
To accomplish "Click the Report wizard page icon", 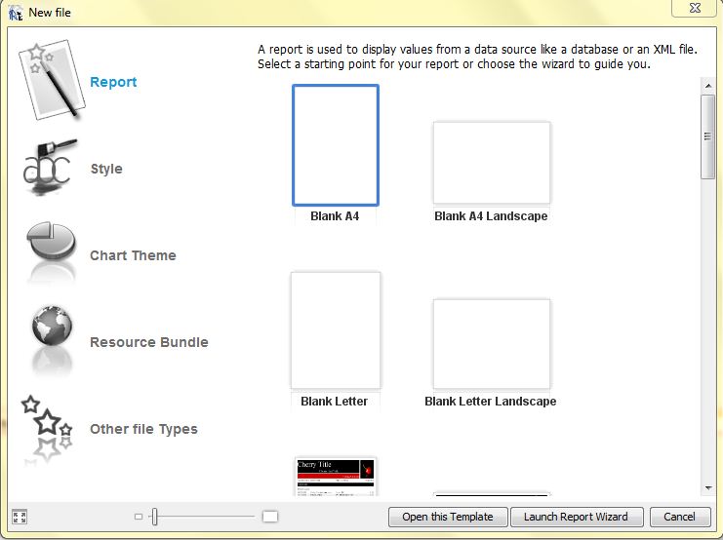I will [x=52, y=80].
